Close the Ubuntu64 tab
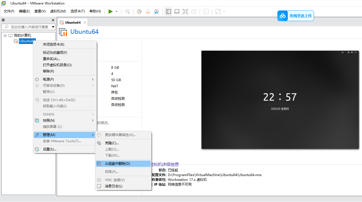Viewport: 362px width, 202px height. coord(85,23)
